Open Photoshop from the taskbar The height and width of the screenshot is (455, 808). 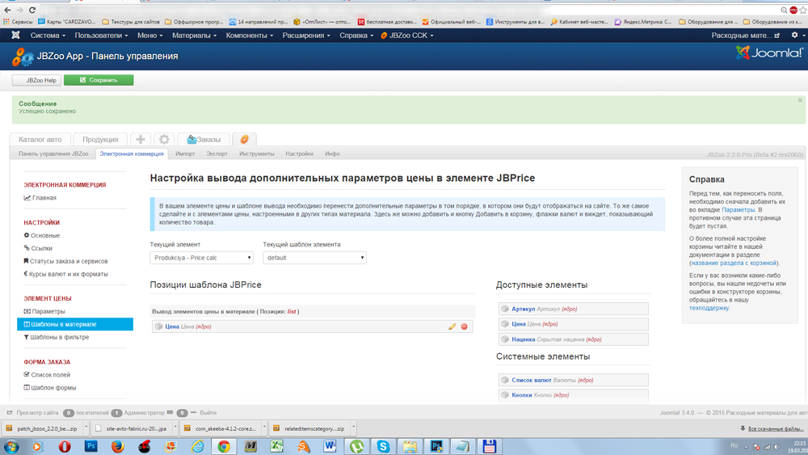[91, 446]
